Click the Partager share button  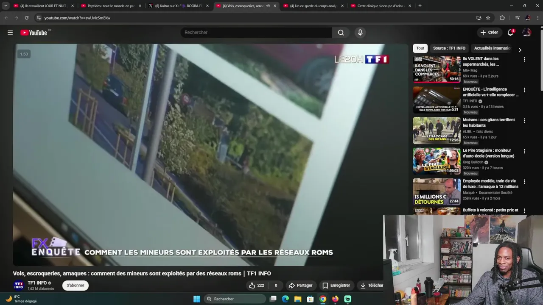click(x=300, y=286)
